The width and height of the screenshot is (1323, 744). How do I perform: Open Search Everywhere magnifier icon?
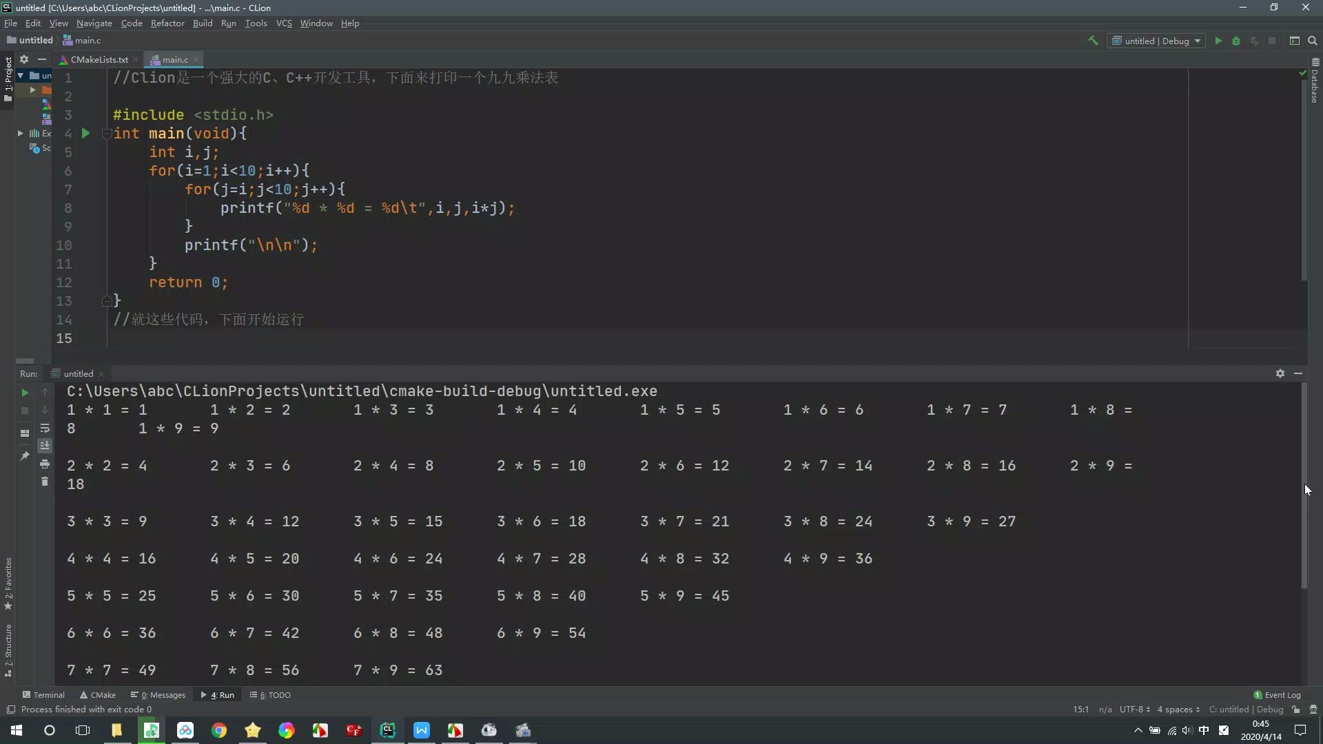click(1313, 41)
